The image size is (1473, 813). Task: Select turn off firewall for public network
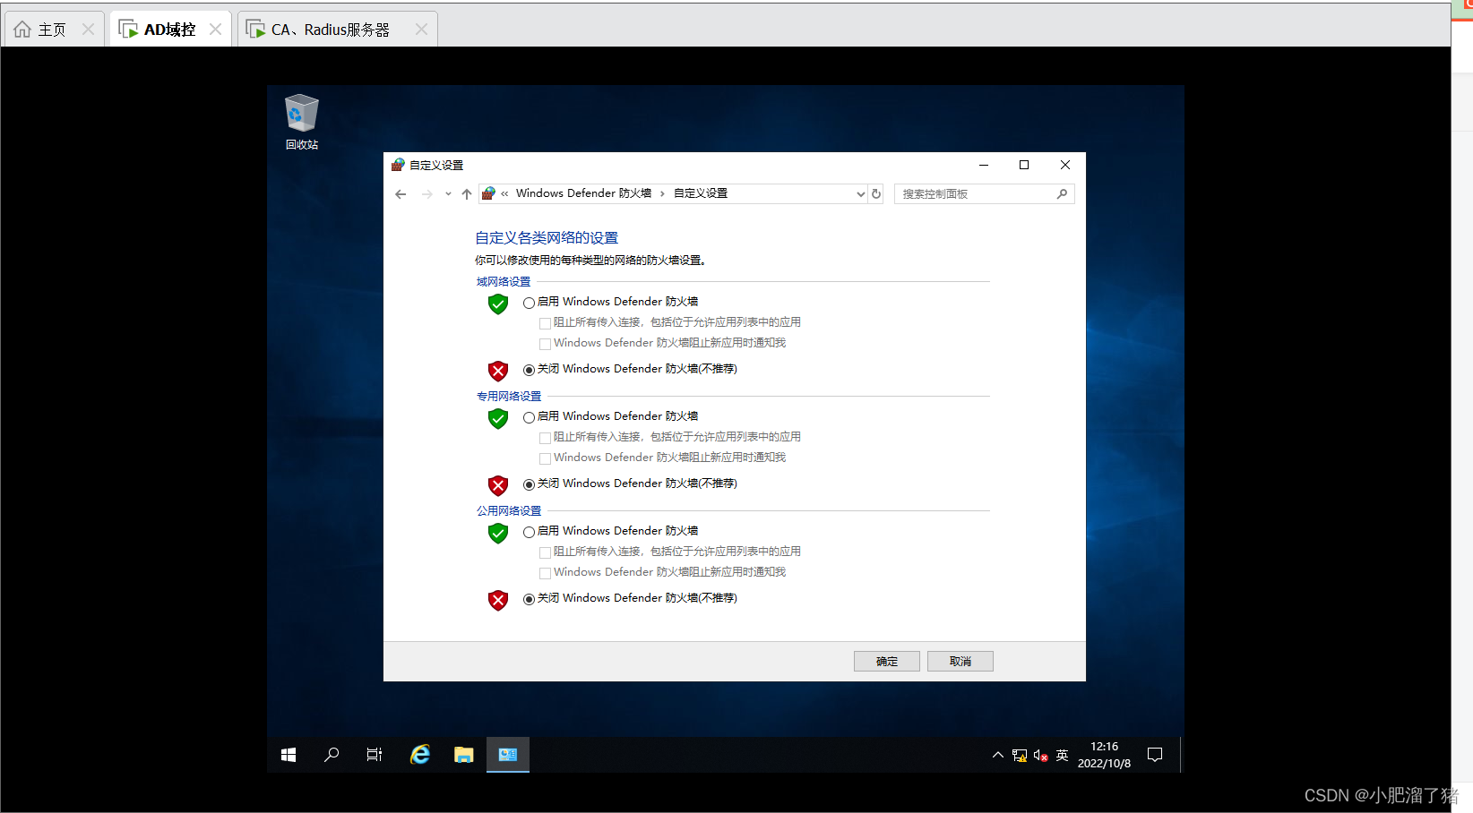(x=529, y=599)
